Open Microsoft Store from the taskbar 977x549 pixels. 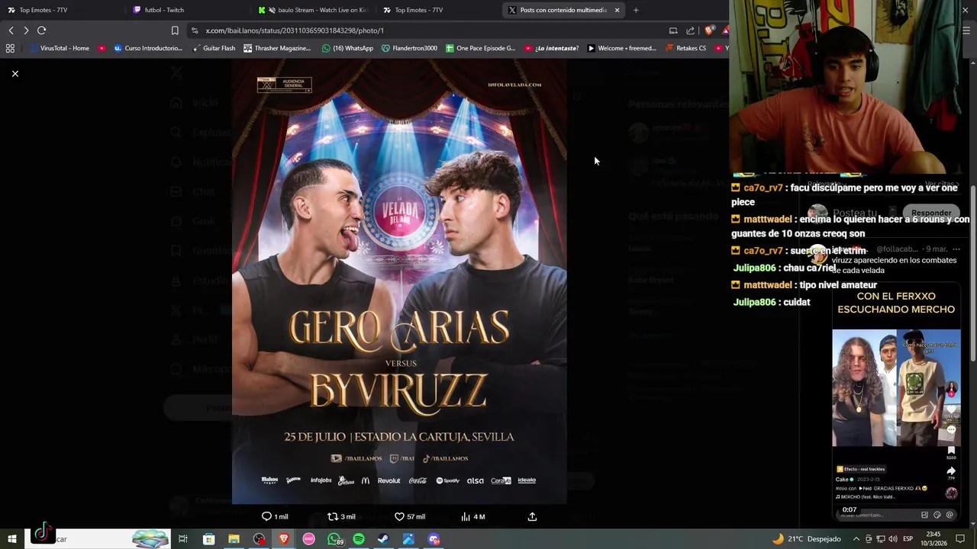pos(208,539)
